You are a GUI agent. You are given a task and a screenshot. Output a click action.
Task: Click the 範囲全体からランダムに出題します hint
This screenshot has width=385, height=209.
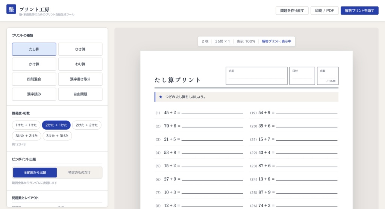pyautogui.click(x=34, y=183)
